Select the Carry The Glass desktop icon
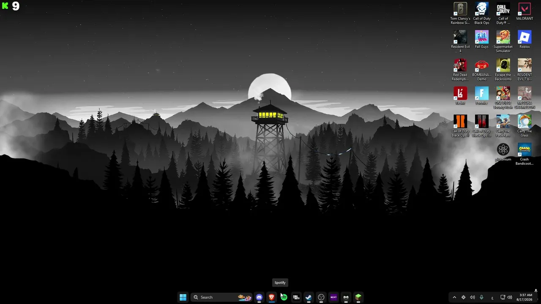541x304 pixels. coord(525,126)
